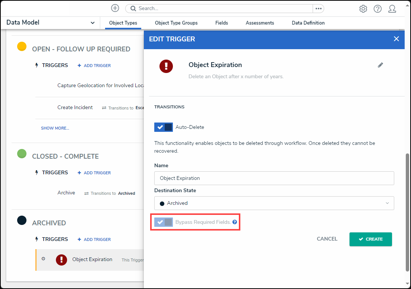411x289 pixels.
Task: Click the red Object Expiration trigger icon in list
Action: pyautogui.click(x=61, y=260)
